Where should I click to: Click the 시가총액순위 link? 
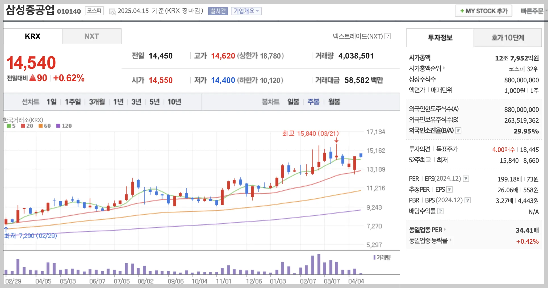click(425, 68)
